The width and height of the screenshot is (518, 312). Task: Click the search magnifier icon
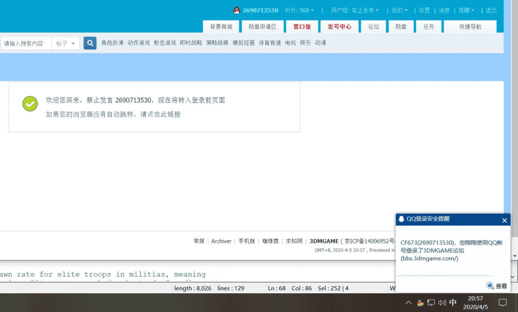pos(90,43)
